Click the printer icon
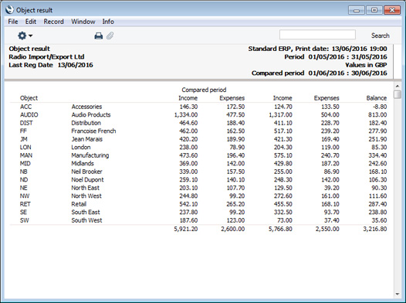The height and width of the screenshot is (303, 406). 98,36
